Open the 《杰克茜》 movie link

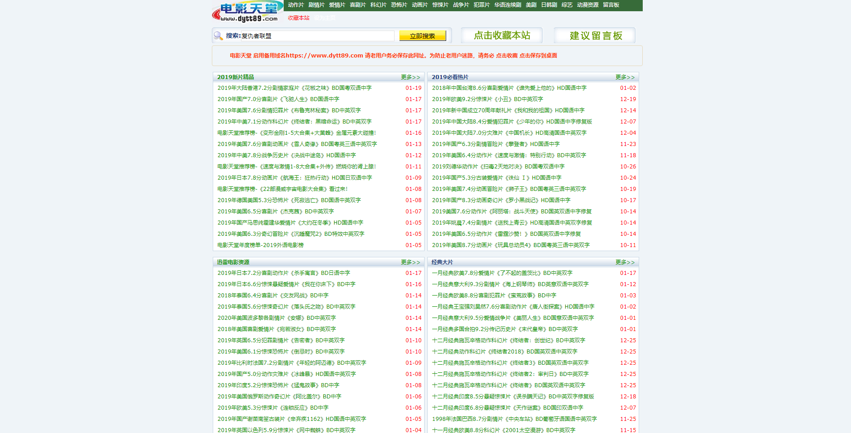click(x=276, y=212)
